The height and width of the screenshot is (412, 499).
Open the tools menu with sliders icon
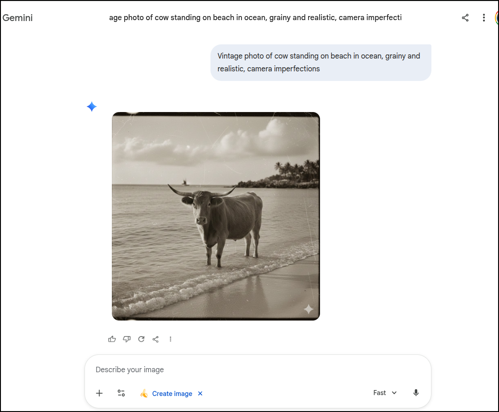(121, 393)
